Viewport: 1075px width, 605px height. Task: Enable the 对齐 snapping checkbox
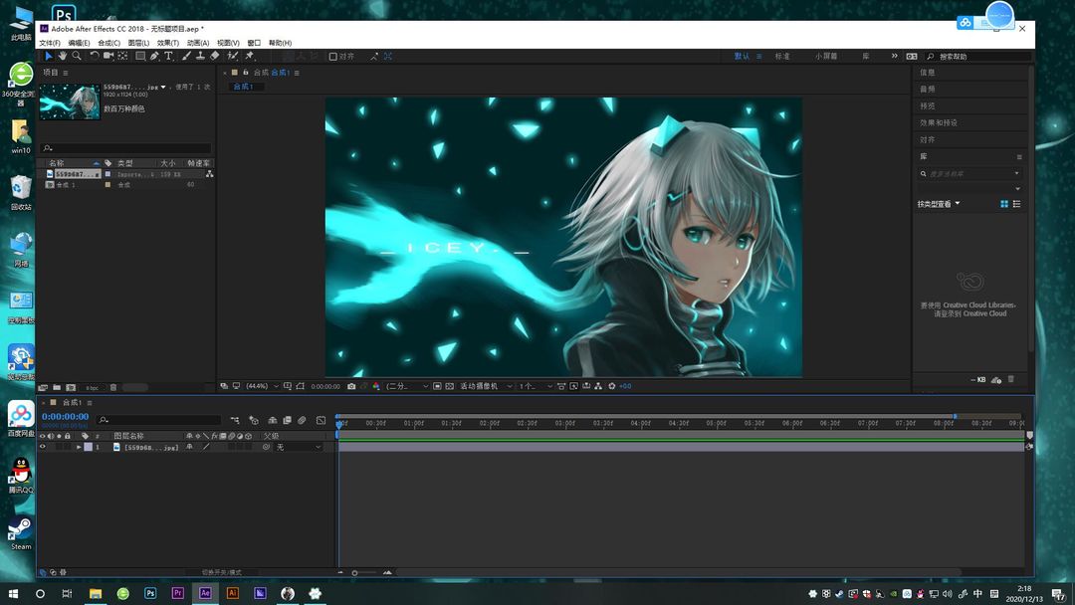click(333, 57)
